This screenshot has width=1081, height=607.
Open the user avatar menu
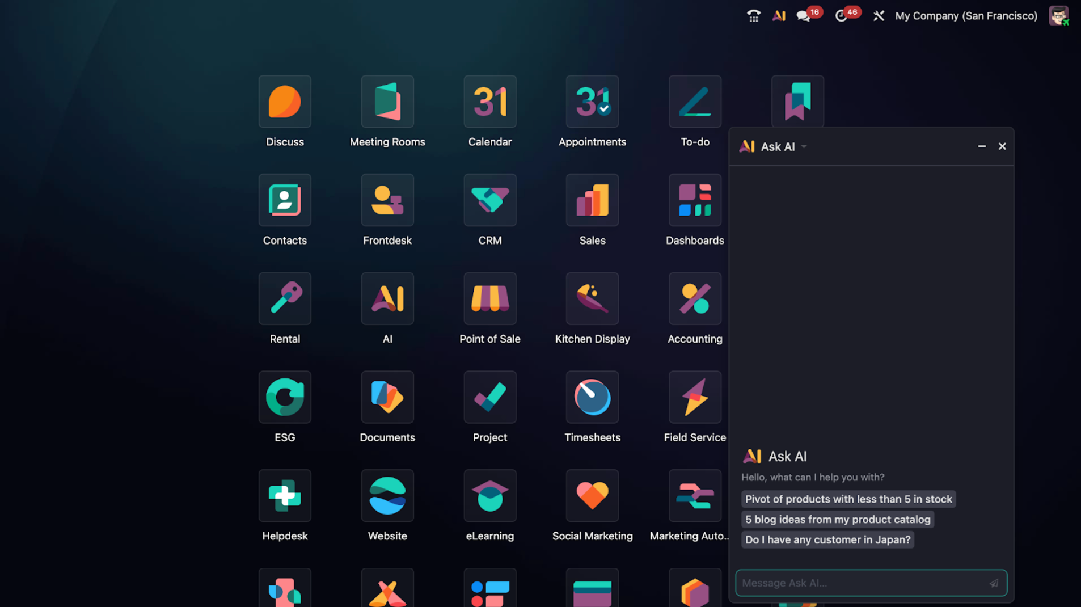1058,16
